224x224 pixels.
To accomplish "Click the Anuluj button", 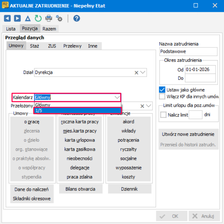I will (204, 216).
